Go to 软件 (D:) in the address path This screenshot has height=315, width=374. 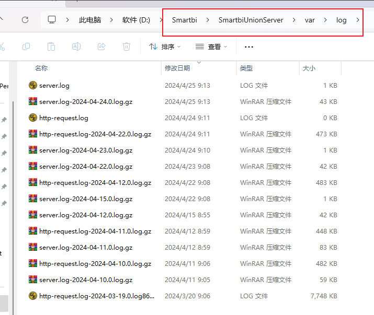pos(136,20)
